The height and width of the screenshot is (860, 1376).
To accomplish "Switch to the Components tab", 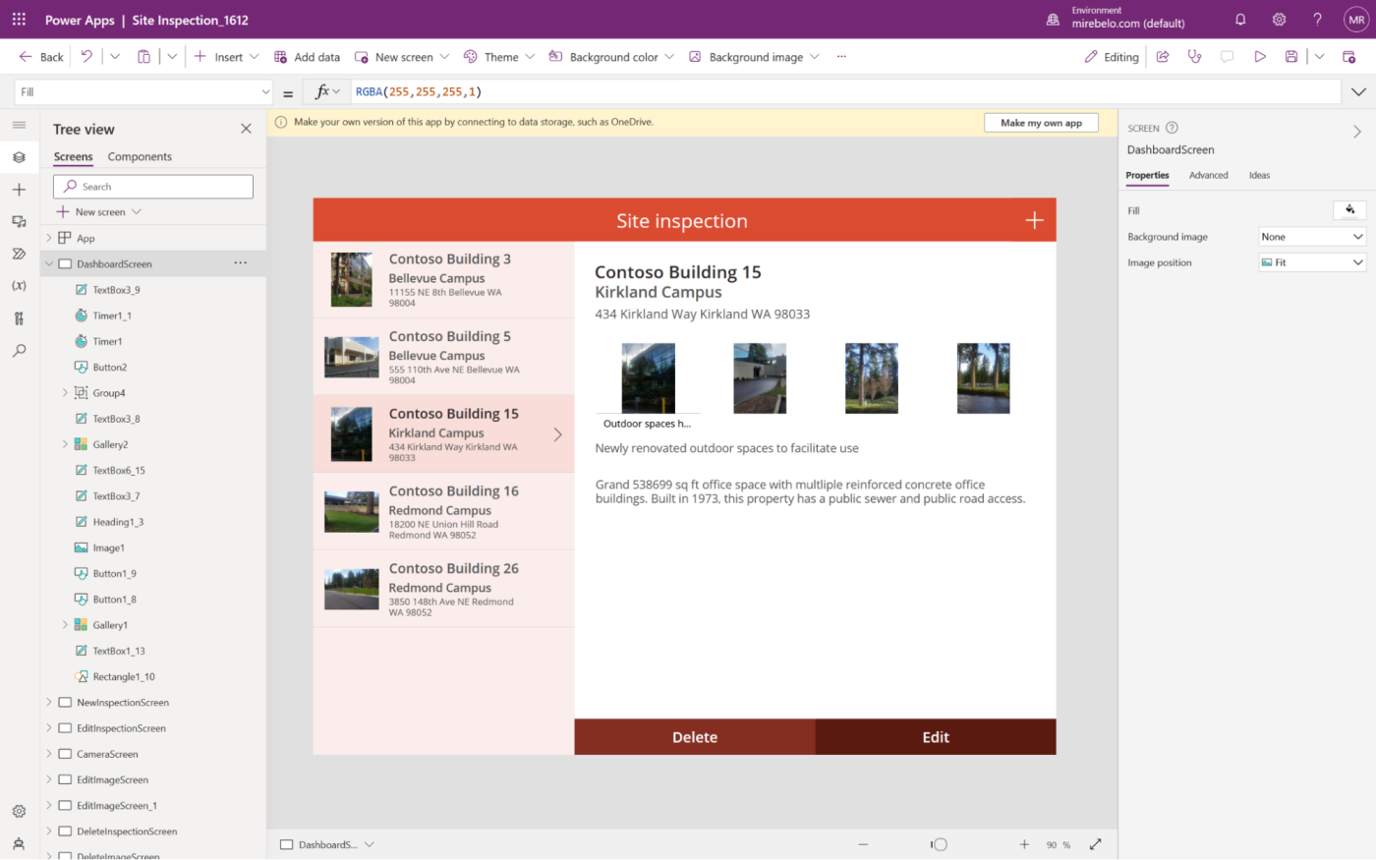I will [x=140, y=156].
